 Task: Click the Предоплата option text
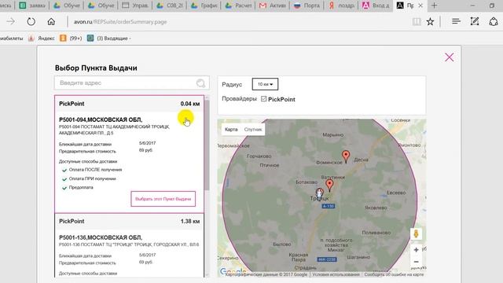(x=81, y=187)
